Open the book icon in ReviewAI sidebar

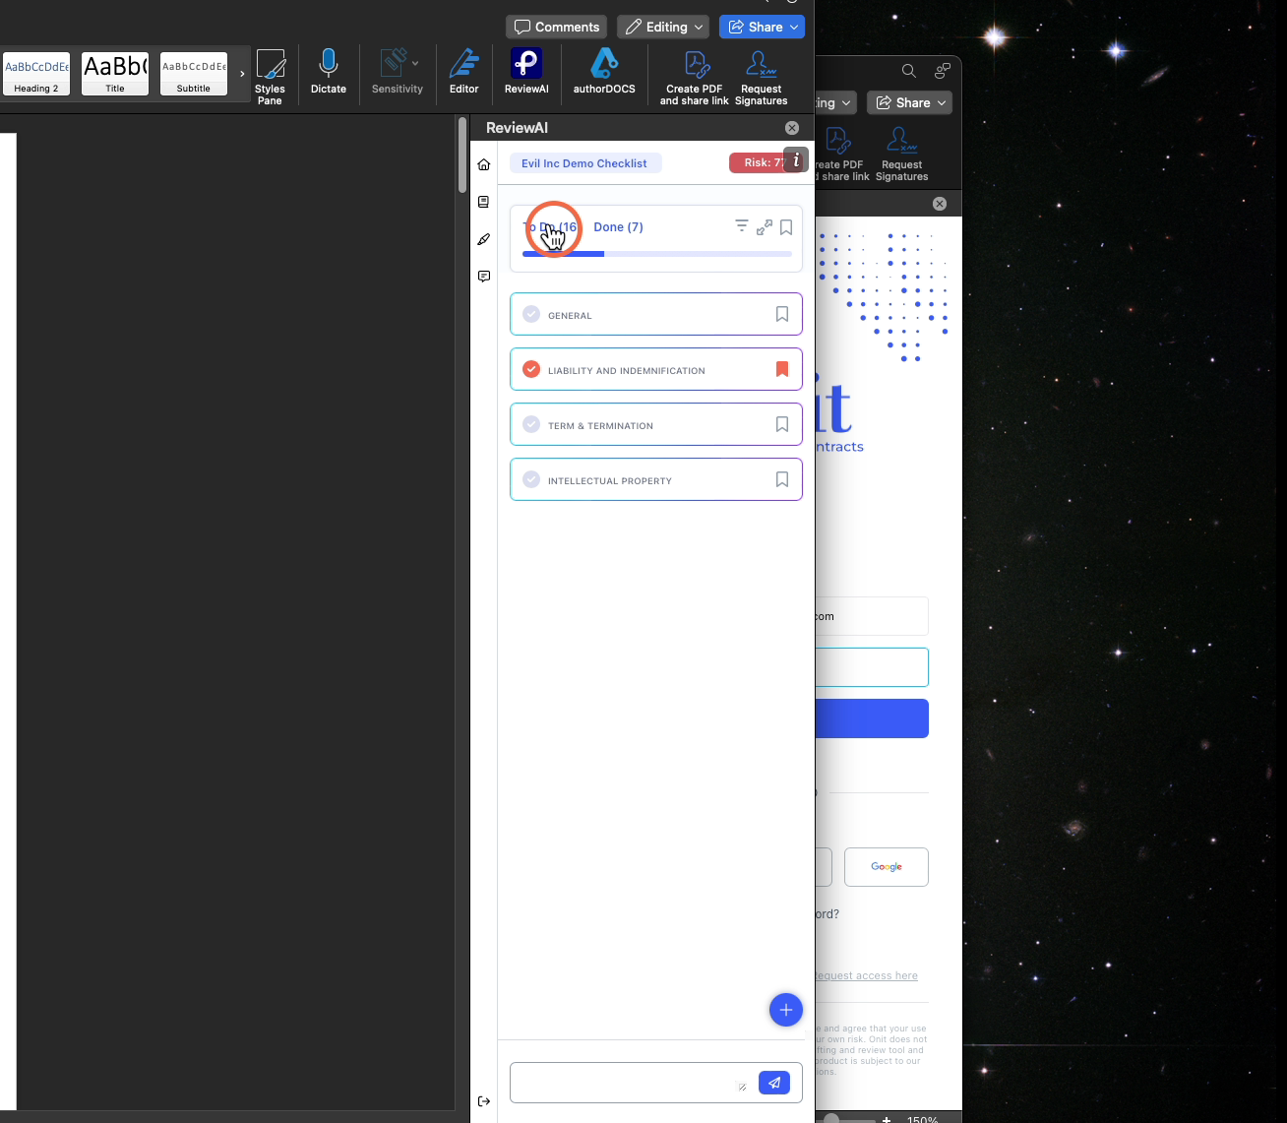pyautogui.click(x=483, y=202)
